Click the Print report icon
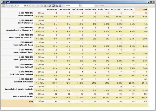156x111 pixels. [50, 5]
